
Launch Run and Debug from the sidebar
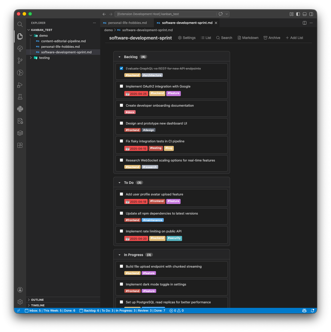coord(20,85)
